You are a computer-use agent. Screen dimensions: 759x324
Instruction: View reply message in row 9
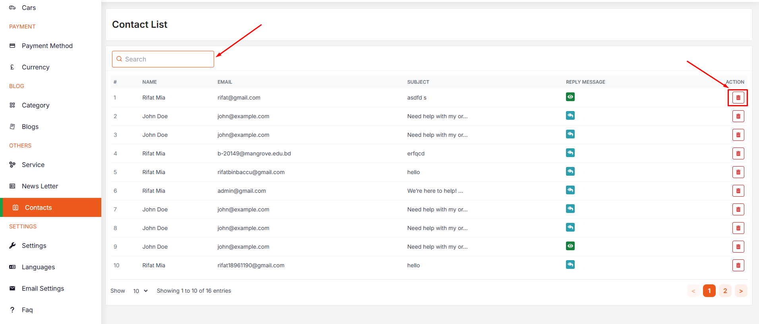(570, 246)
